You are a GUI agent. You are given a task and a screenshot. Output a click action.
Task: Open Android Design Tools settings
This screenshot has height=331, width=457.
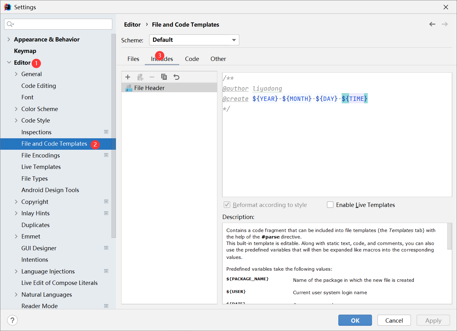pyautogui.click(x=50, y=190)
